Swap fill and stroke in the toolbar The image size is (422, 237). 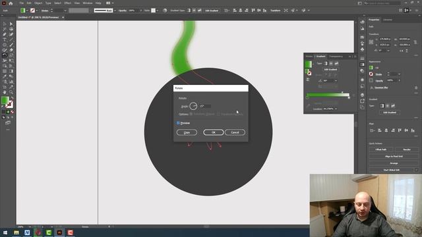(x=12, y=98)
